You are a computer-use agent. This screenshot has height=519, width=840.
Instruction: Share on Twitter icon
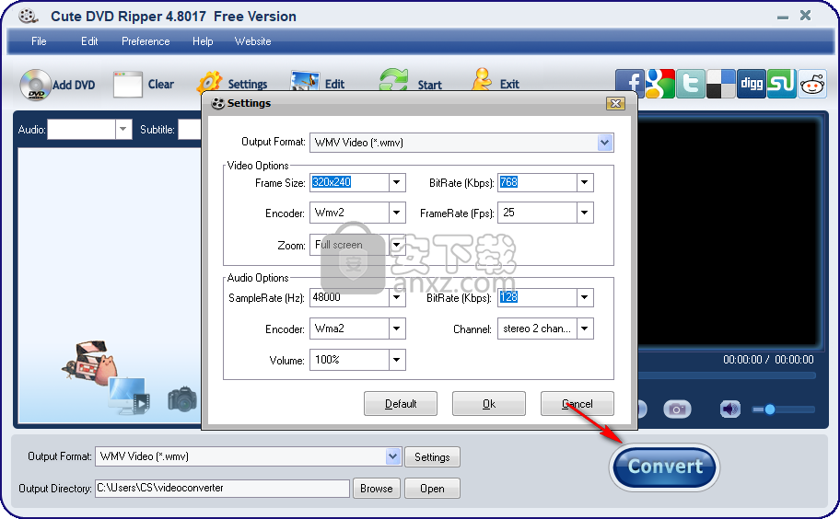690,84
